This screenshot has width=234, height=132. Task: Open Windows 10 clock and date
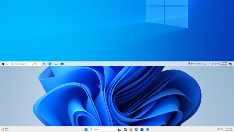(x=224, y=64)
